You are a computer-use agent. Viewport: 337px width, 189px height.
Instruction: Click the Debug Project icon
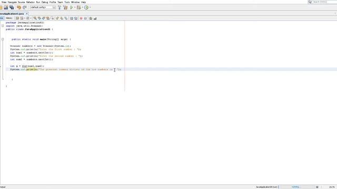[x=79, y=7]
